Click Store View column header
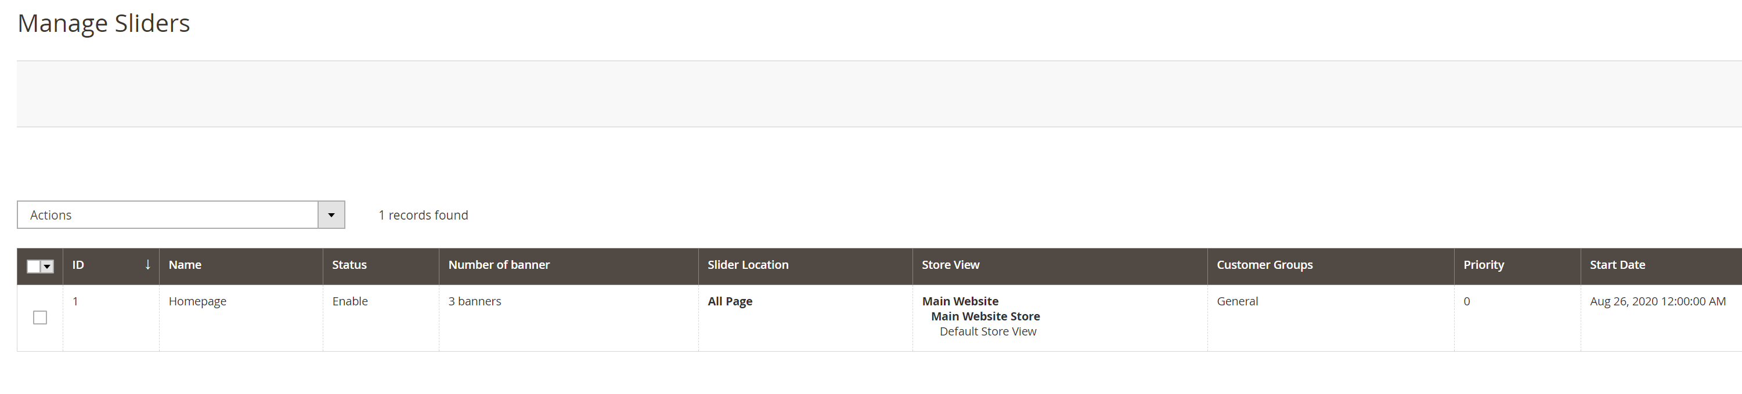 (x=1060, y=265)
